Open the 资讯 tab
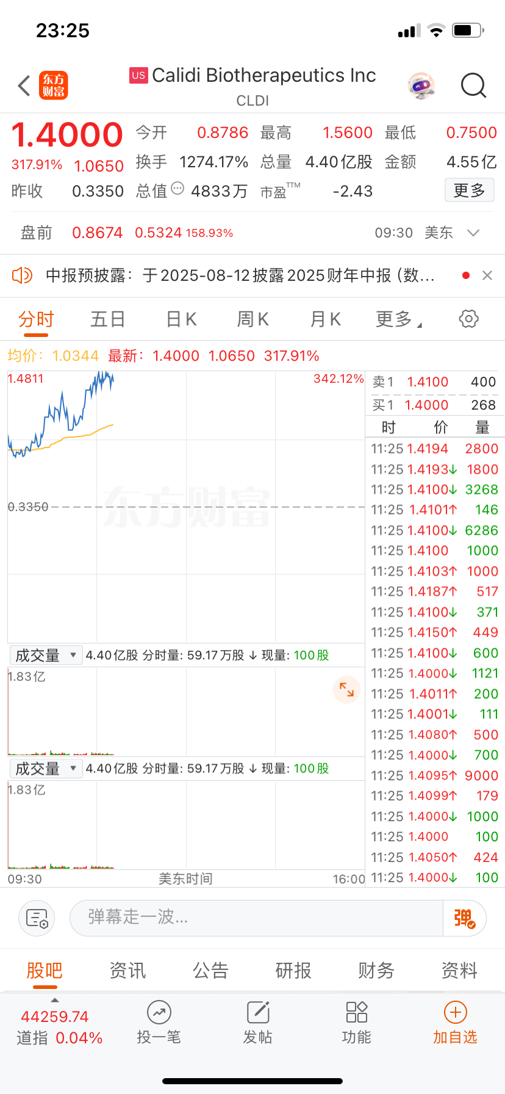This screenshot has height=1094, width=505. (x=127, y=970)
